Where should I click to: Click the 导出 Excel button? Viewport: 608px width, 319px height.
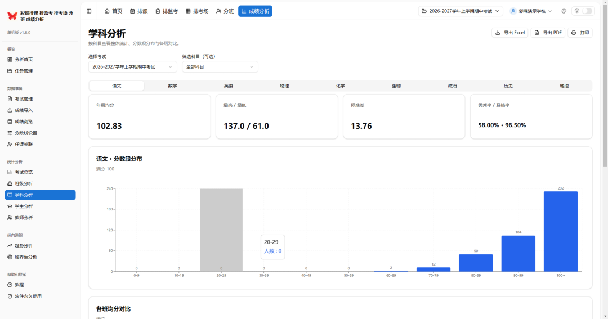pos(509,33)
